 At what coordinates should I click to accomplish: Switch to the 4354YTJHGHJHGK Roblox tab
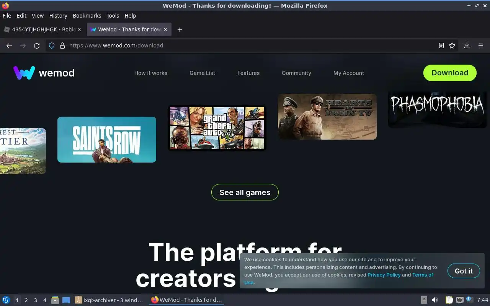(x=42, y=29)
